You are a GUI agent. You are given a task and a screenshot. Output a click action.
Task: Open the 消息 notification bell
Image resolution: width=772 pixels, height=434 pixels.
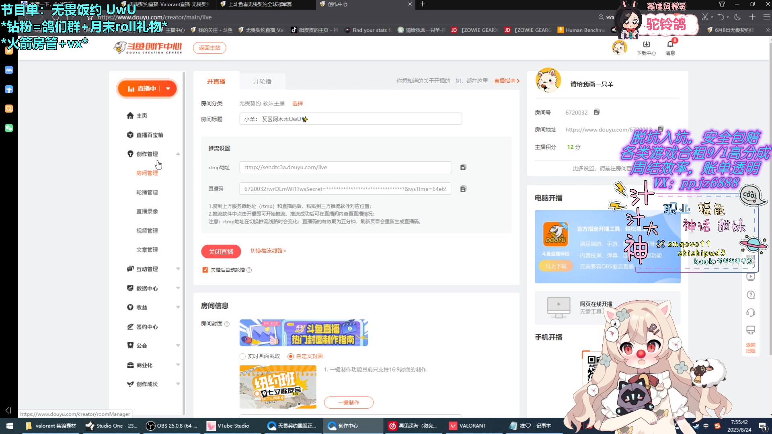click(x=670, y=47)
